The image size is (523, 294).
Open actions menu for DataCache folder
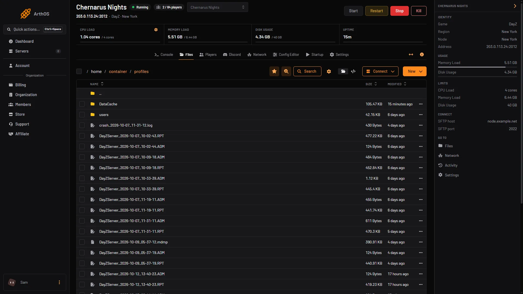click(421, 104)
